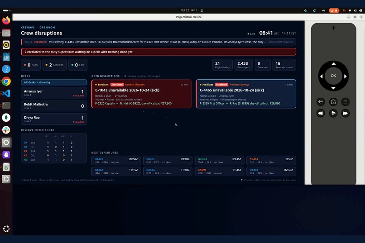Open Firefox from the dock
Screen dimensions: 365x243
(6, 20)
